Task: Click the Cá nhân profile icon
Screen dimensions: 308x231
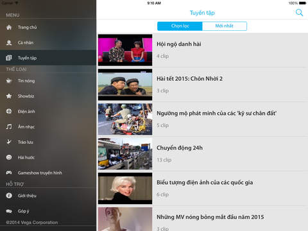Action: point(9,43)
